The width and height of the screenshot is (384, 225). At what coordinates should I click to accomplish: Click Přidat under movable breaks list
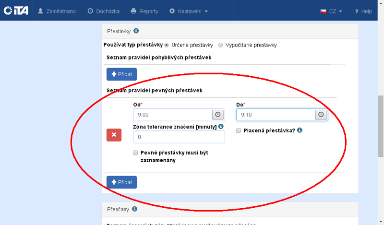(121, 74)
